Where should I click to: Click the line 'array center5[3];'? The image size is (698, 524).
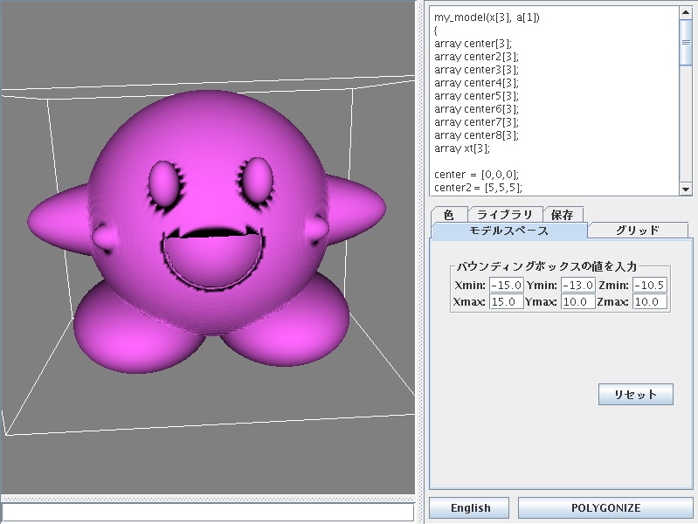click(x=476, y=96)
